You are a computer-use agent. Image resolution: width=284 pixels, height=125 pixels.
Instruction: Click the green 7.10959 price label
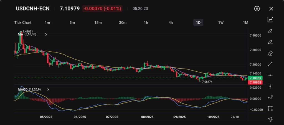coord(254,78)
